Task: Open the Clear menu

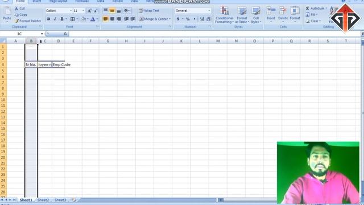Action: pos(313,21)
